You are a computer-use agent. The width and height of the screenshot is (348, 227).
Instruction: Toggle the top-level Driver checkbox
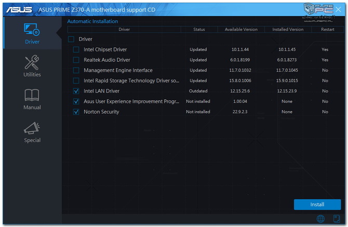(x=71, y=39)
